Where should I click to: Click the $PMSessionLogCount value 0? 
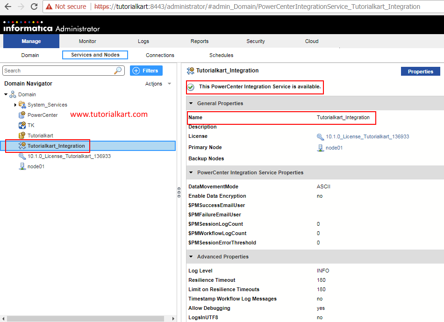click(x=318, y=224)
